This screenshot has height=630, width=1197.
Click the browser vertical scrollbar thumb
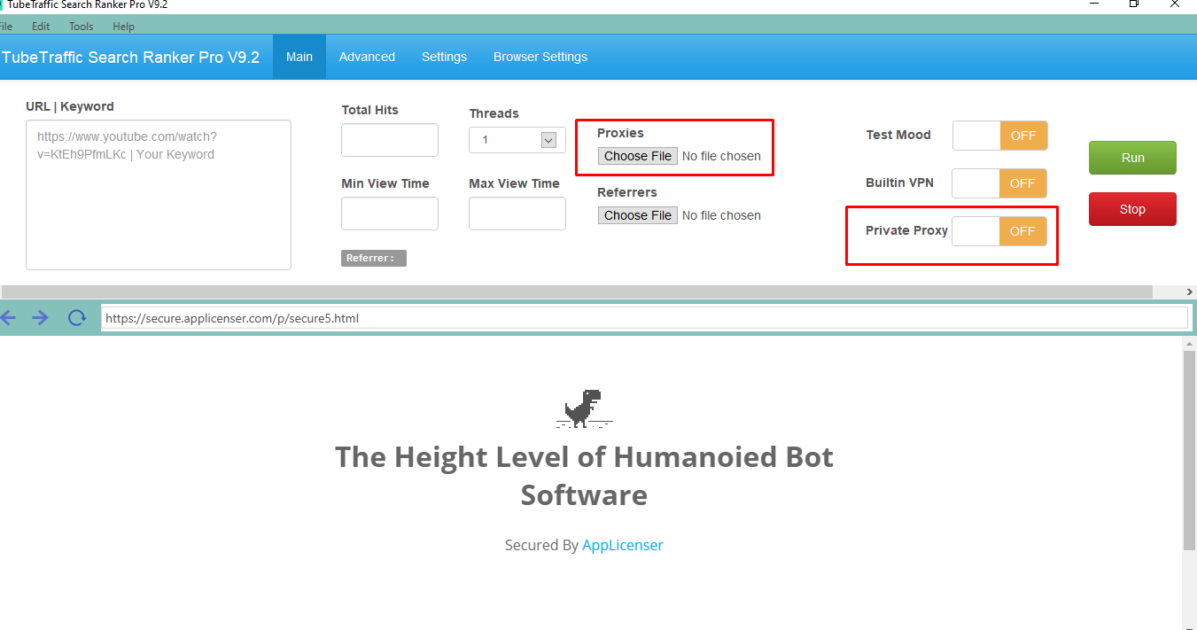[x=1190, y=450]
